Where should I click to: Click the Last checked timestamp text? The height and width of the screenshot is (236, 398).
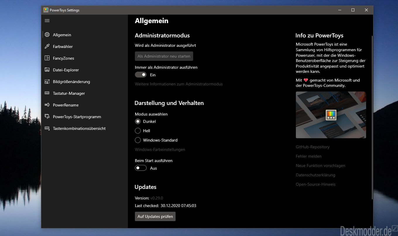(178, 206)
